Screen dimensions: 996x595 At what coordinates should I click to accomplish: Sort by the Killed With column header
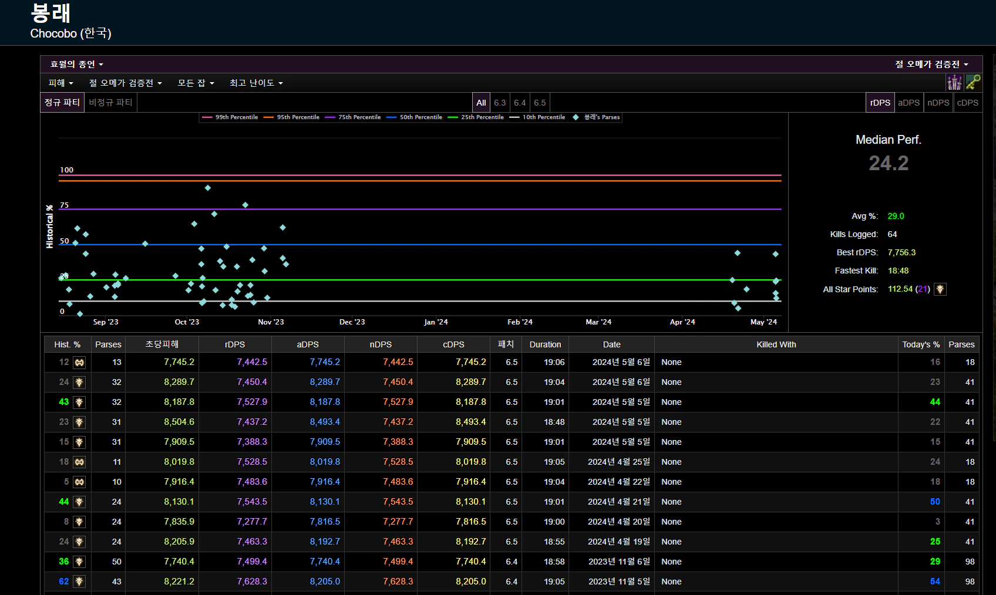pyautogui.click(x=776, y=344)
